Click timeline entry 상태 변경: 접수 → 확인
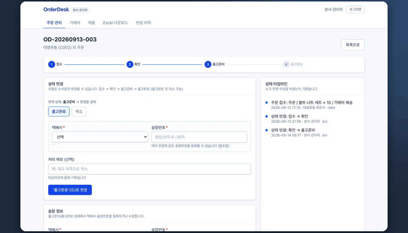The width and height of the screenshot is (408, 233). point(290,116)
